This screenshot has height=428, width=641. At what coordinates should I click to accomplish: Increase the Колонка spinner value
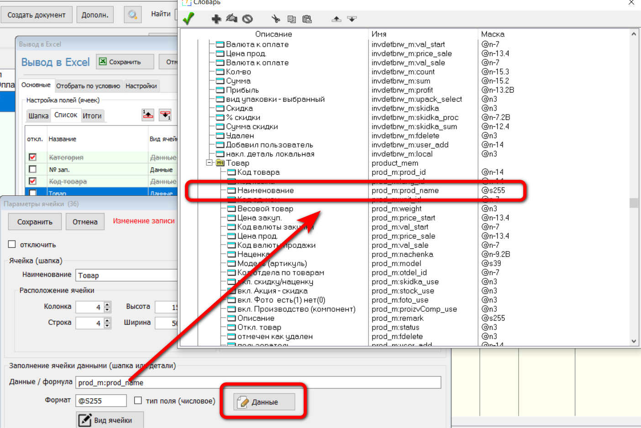pos(107,304)
